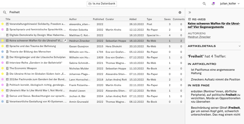
Task: Click the search magnifier icon in top bar
Action: (204, 4)
